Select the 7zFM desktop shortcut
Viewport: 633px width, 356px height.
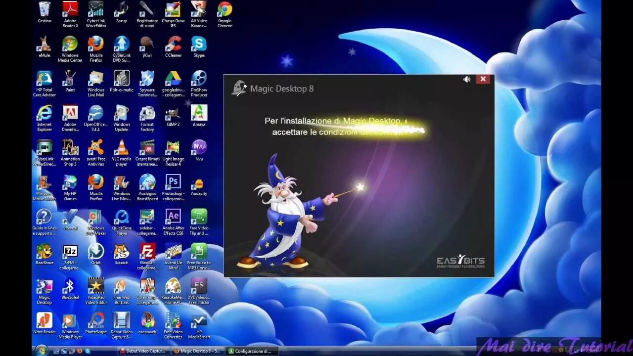point(70,256)
